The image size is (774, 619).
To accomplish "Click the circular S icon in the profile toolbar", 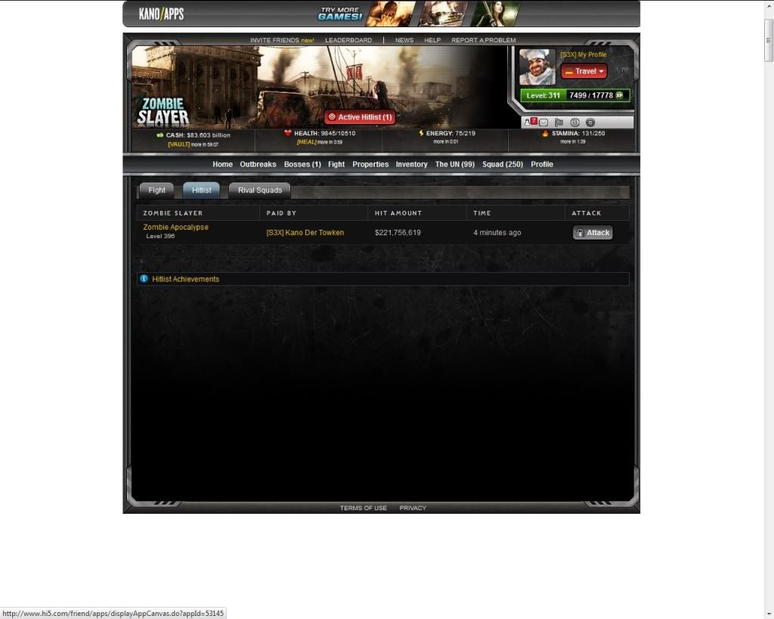I will coord(574,122).
